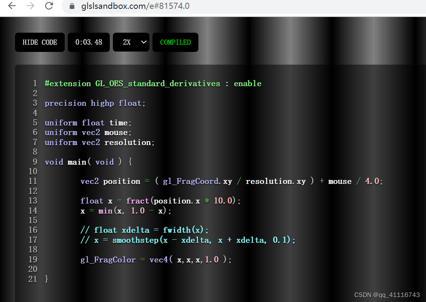Click the HIDE CODE button

click(x=40, y=42)
